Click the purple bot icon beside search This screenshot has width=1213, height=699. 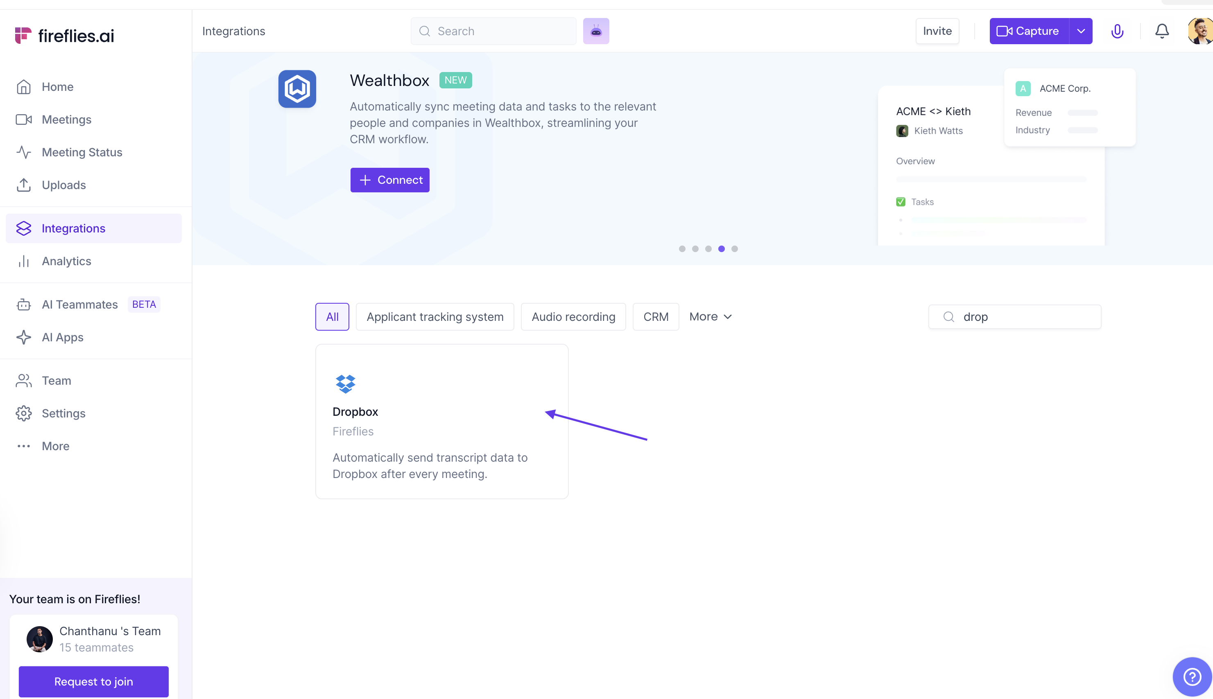click(x=596, y=31)
